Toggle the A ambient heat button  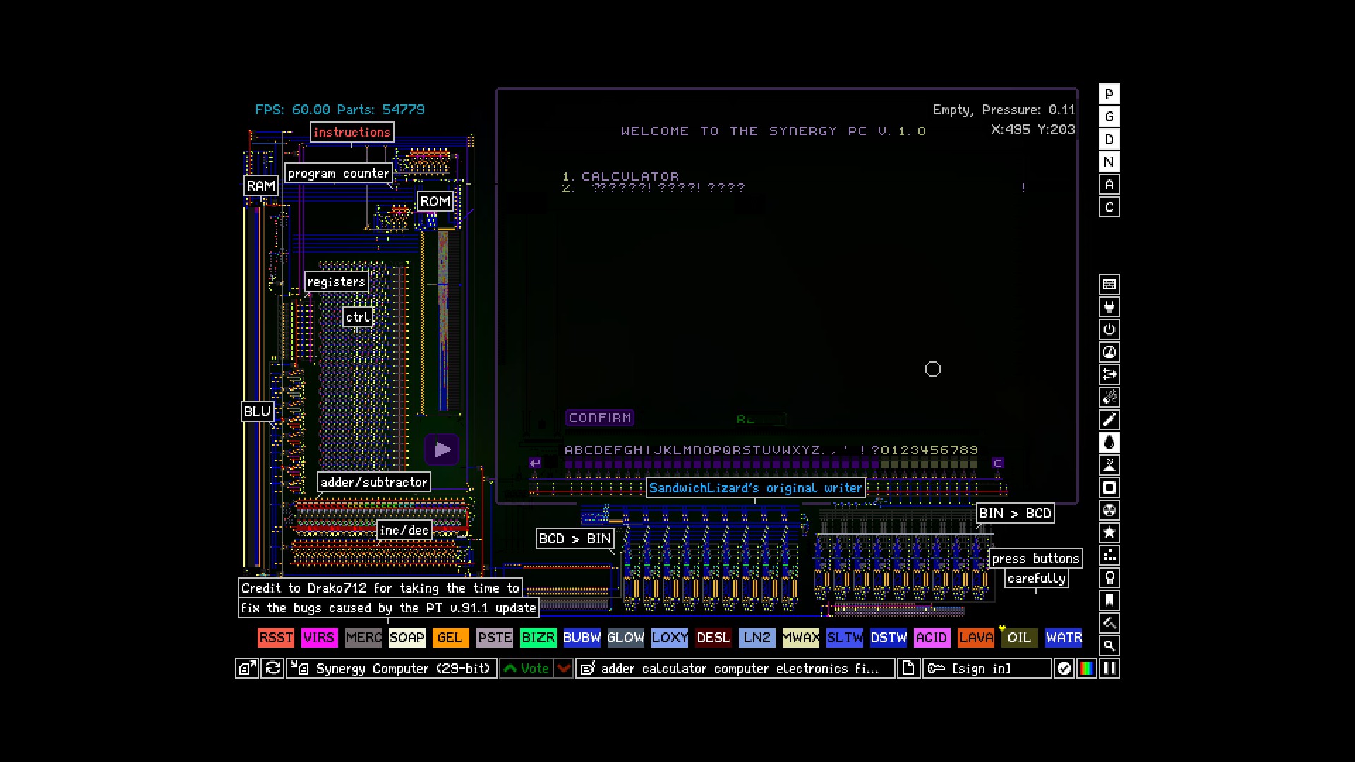pos(1109,184)
